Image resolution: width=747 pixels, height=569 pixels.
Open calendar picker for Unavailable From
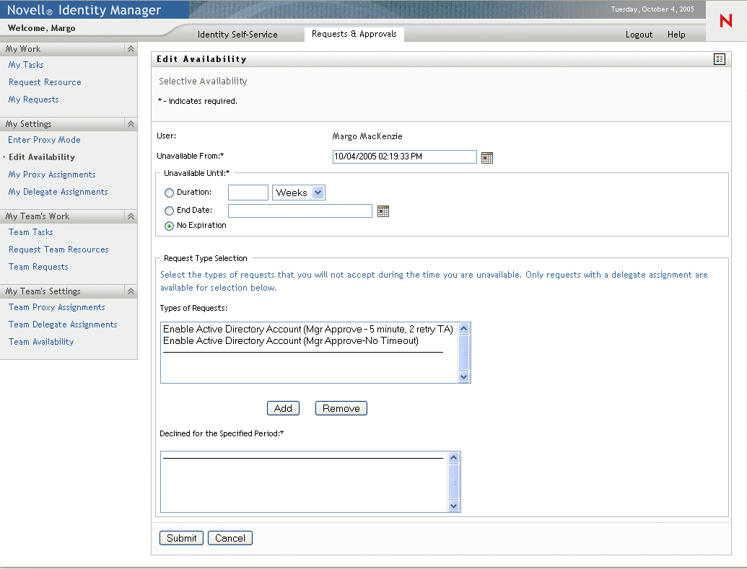click(487, 158)
